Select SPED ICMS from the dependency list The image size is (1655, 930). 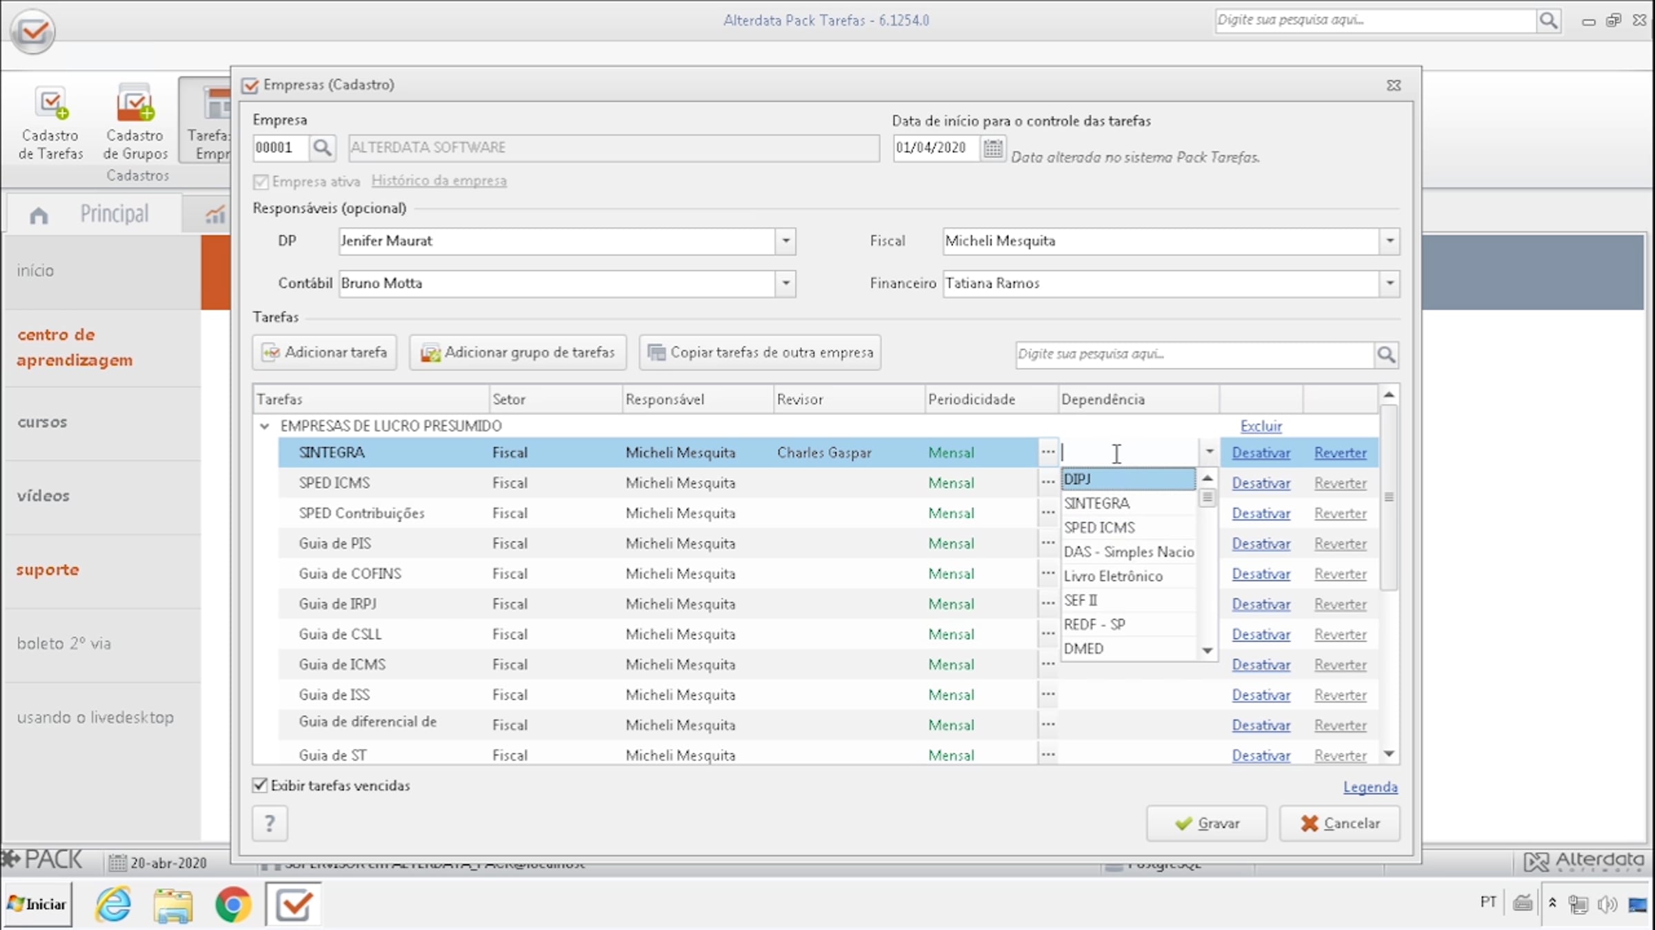tap(1099, 528)
